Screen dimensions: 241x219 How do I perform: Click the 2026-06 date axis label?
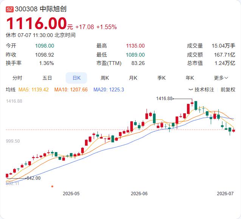139,193
